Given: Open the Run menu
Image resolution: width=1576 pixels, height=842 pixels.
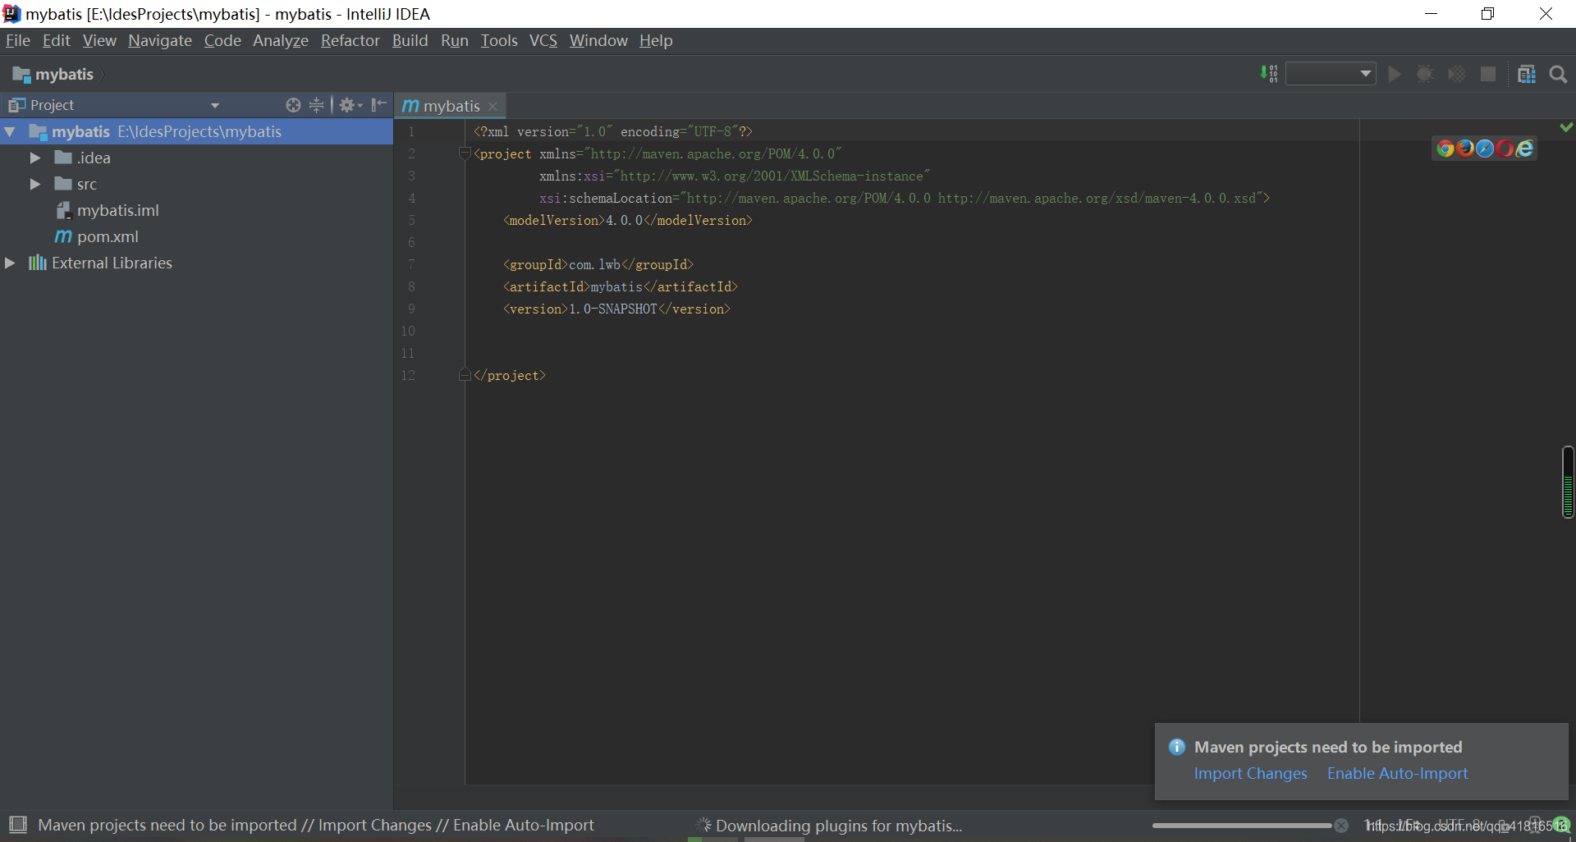Looking at the screenshot, I should click(455, 40).
